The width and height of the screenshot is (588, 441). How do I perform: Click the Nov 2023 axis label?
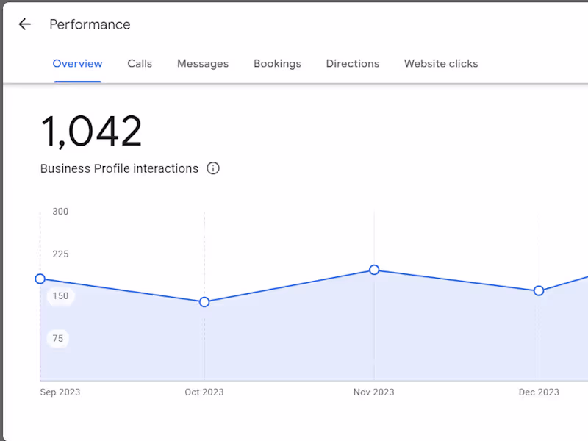point(373,392)
